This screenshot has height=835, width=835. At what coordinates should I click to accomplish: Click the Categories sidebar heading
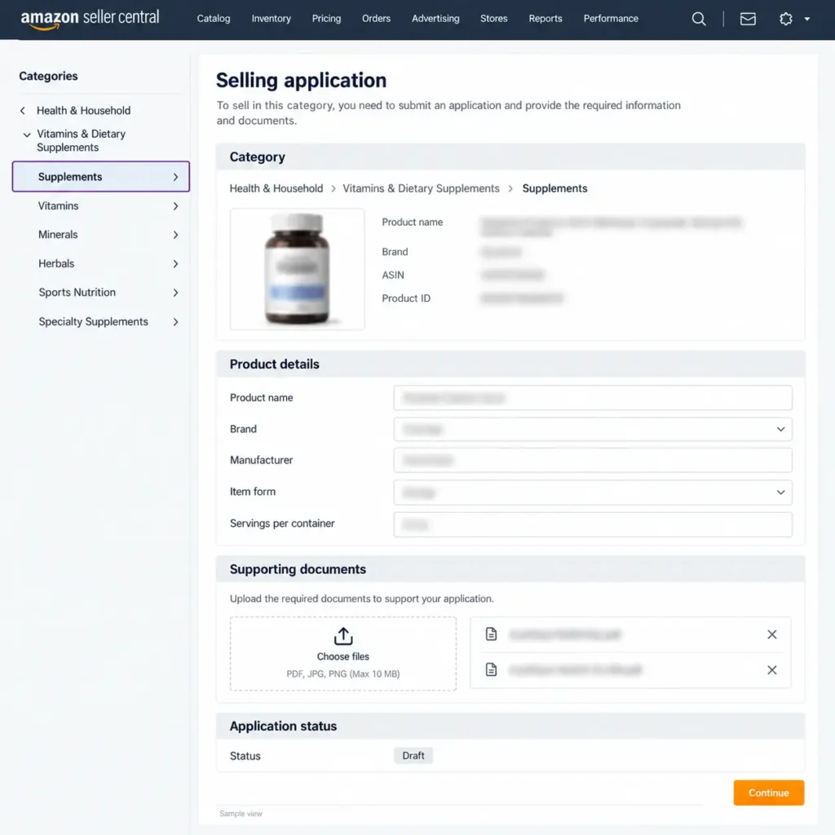tap(48, 76)
